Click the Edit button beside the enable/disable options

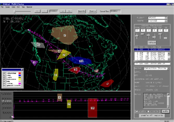click(x=165, y=111)
